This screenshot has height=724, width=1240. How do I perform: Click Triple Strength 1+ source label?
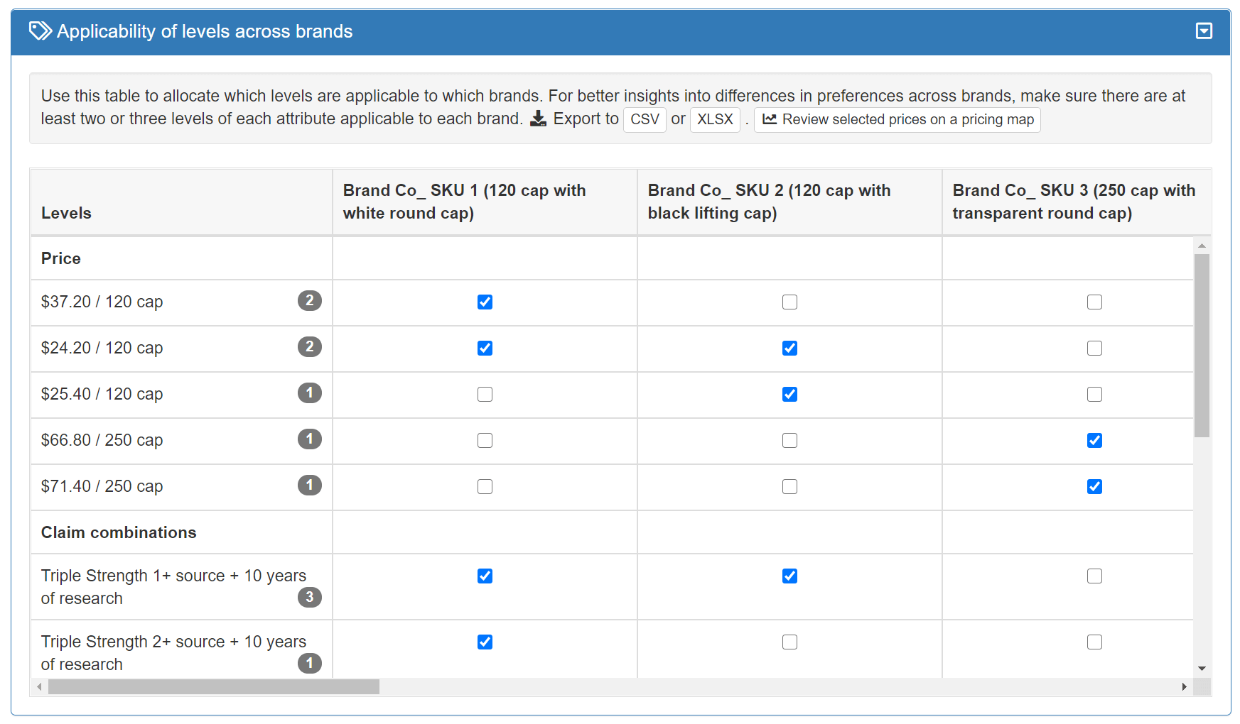173,586
